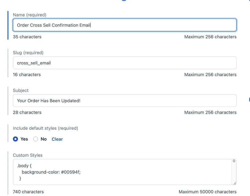Click 'Maximum 256 characters' under the Slug field
250x196 pixels.
click(x=210, y=75)
